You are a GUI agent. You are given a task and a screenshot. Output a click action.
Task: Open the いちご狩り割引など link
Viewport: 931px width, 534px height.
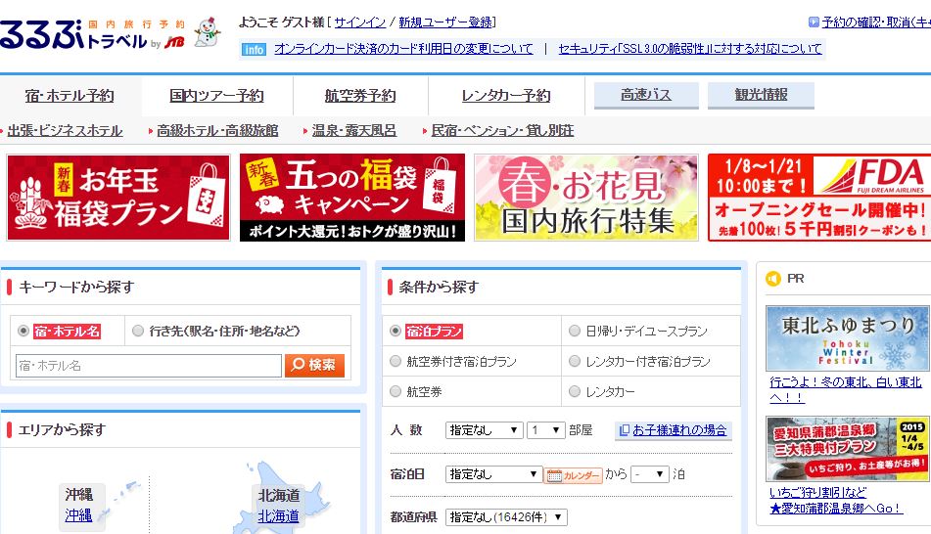817,493
